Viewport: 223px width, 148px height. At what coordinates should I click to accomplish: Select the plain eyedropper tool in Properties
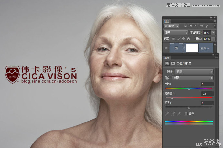(167, 114)
